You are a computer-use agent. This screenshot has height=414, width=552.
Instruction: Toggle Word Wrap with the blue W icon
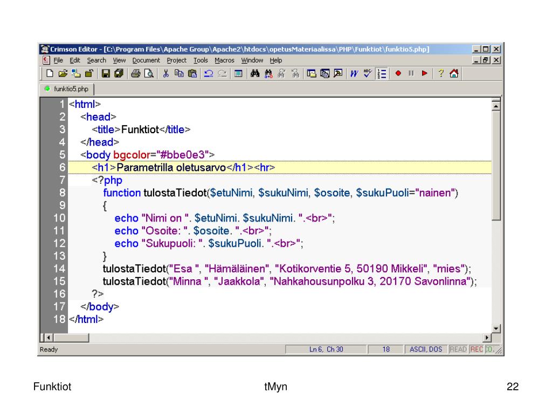(354, 73)
